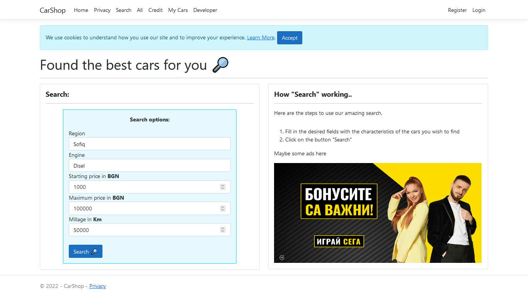
Task: Go to the All listings page
Action: (x=140, y=10)
